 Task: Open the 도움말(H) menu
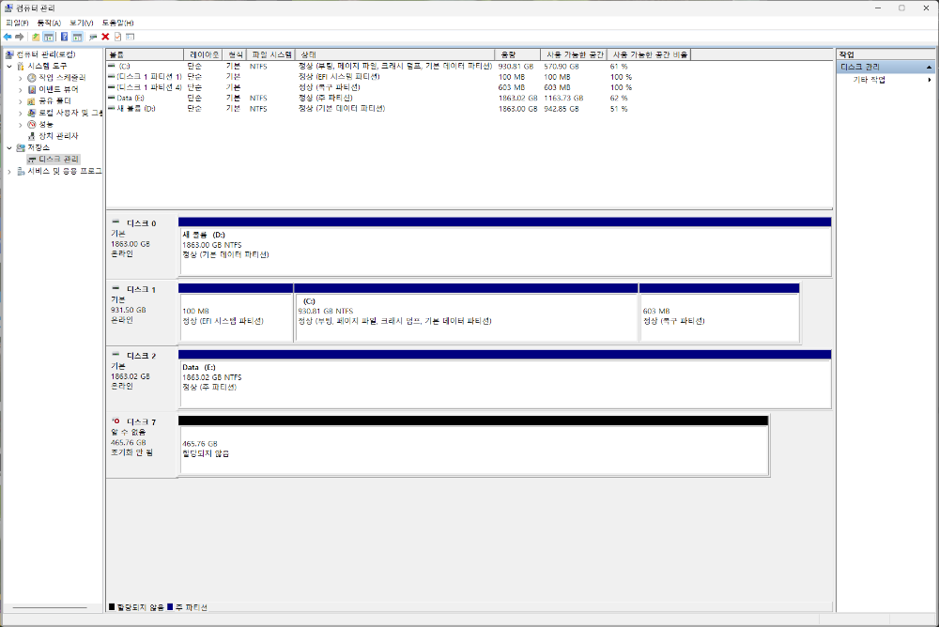(117, 23)
